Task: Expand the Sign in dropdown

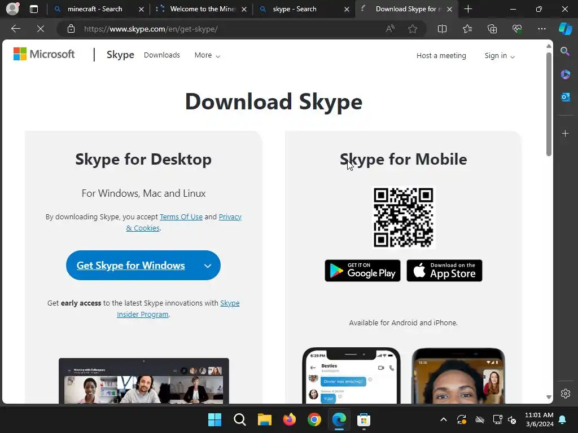Action: [500, 56]
